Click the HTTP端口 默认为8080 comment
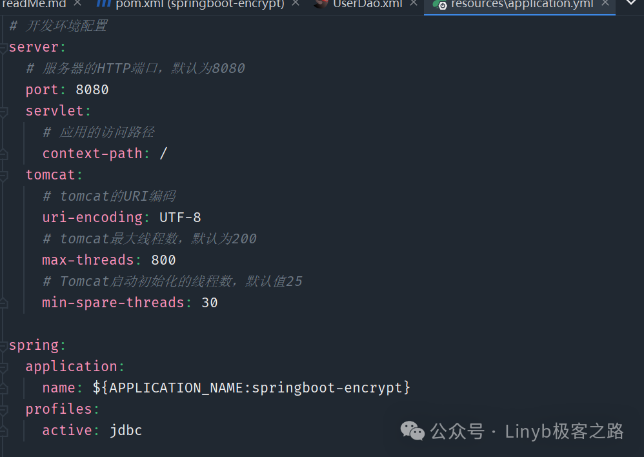 click(x=136, y=68)
